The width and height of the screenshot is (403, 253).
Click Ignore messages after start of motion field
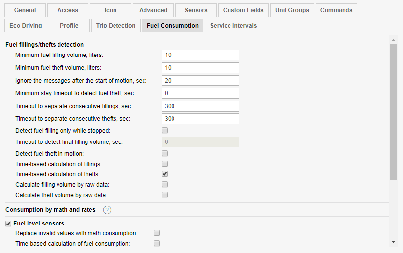tap(200, 81)
